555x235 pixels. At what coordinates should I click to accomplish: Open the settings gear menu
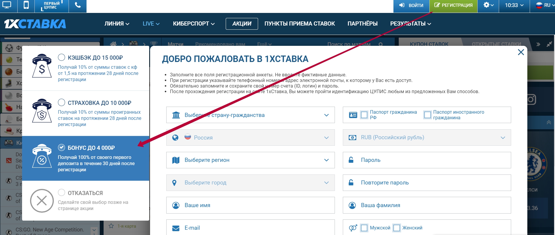click(488, 5)
